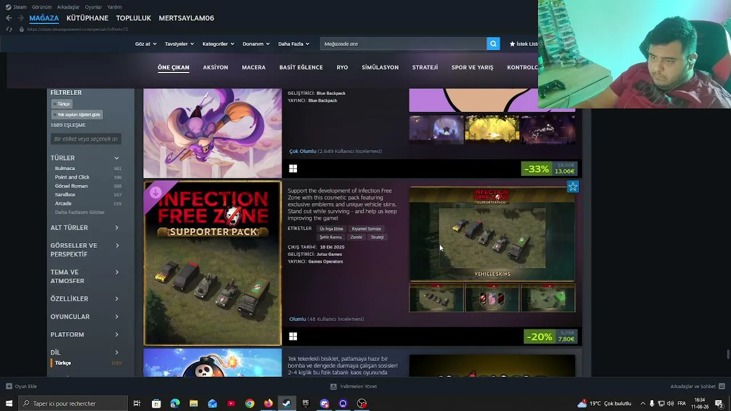
Task: Go back with the navigation arrow
Action: (9, 18)
